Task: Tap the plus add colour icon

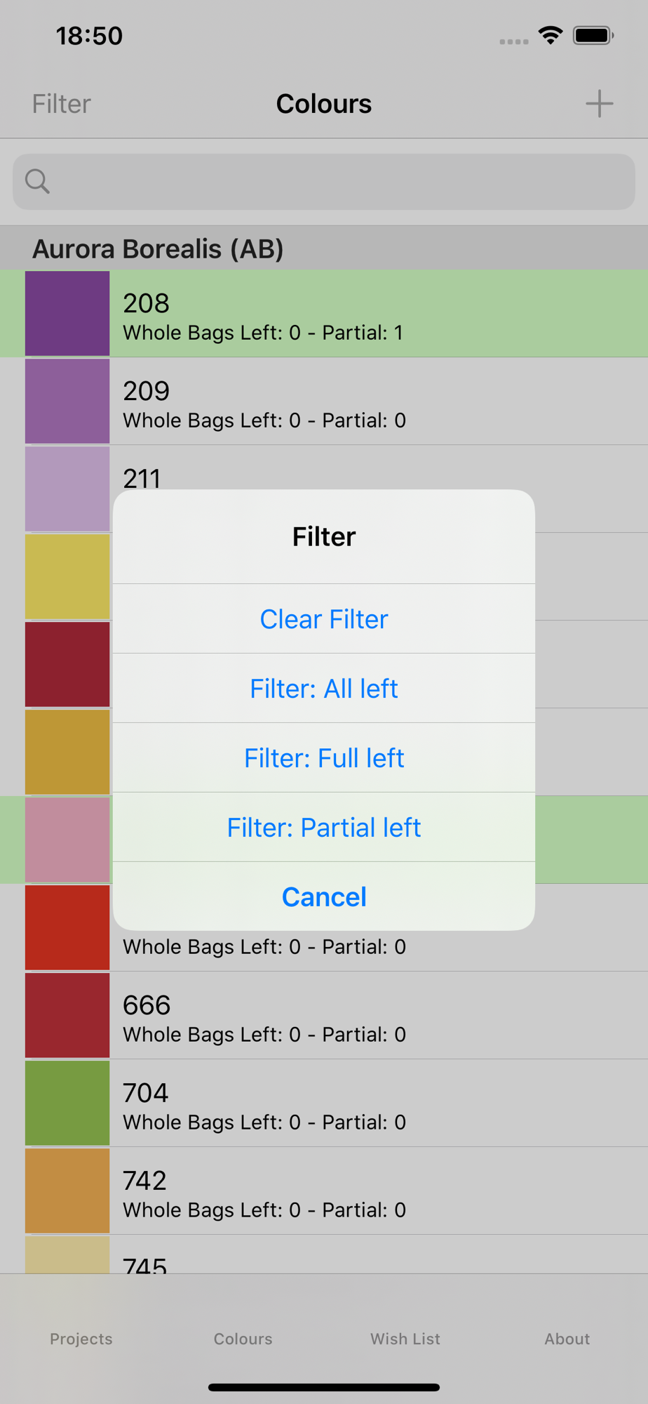Action: (x=599, y=104)
